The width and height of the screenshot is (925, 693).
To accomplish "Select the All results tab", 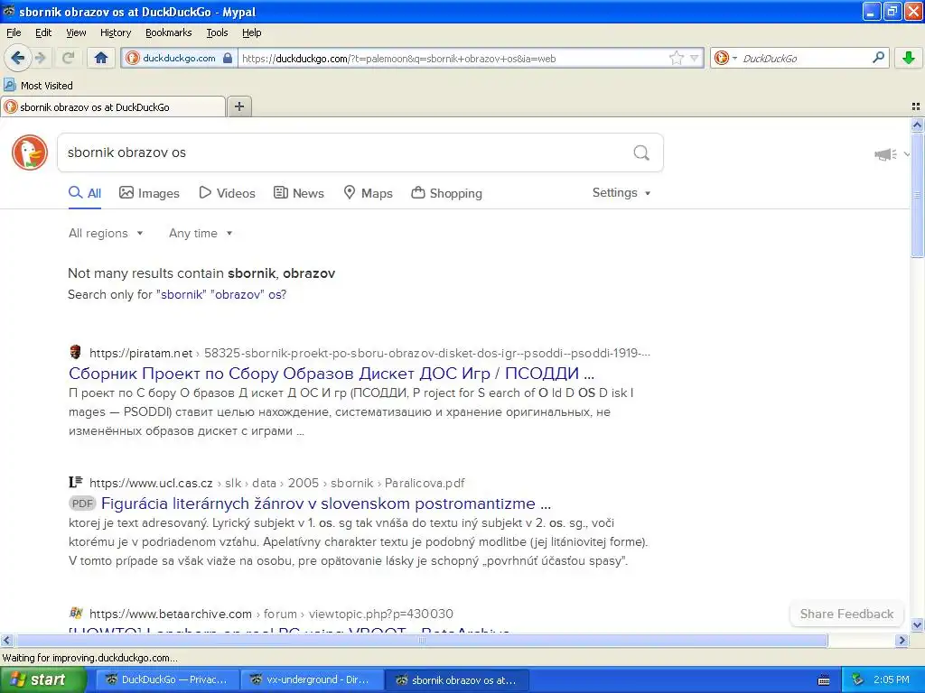I will (85, 193).
